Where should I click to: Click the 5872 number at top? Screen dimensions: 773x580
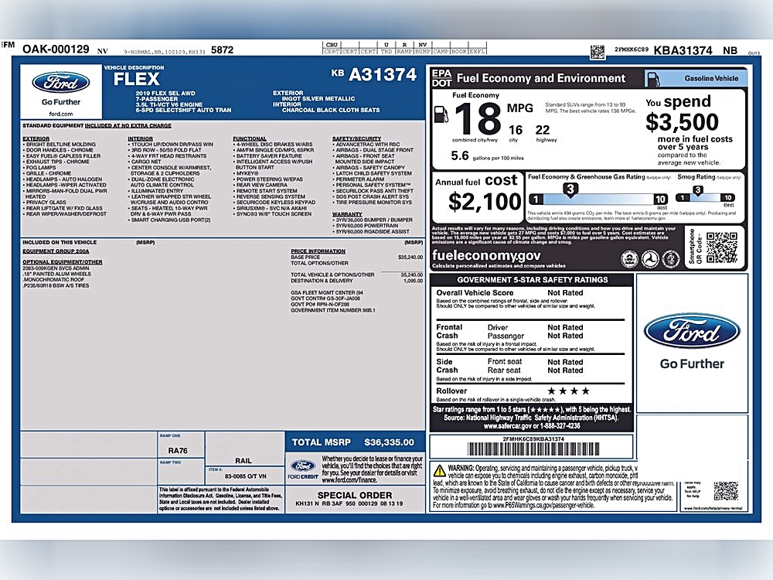[x=222, y=50]
